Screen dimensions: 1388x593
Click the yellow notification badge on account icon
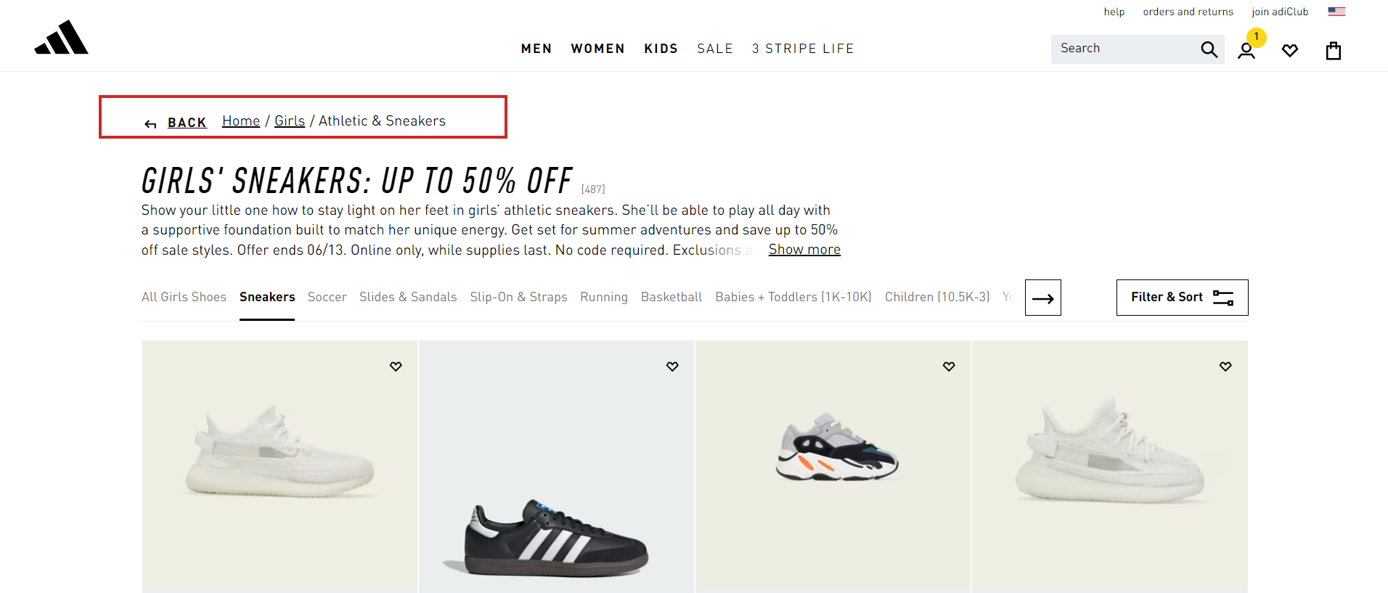(x=1256, y=37)
